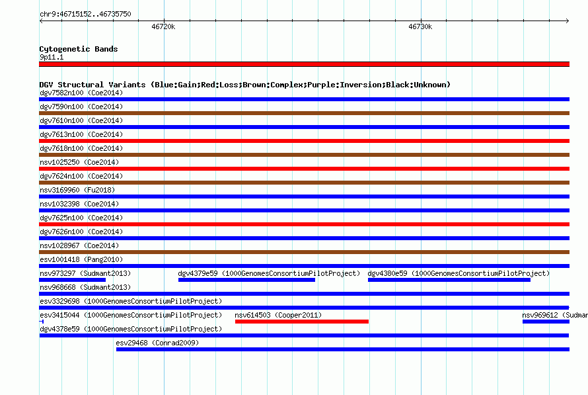
Task: Click the blue bar under dgv4379e59
Action: pos(246,280)
